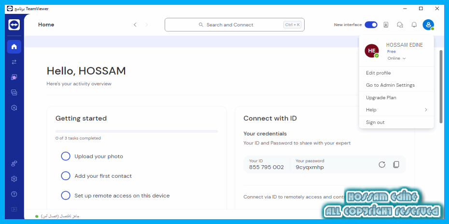The image size is (449, 224).
Task: Click the TeamViewer title bar app icon
Action: point(10,9)
